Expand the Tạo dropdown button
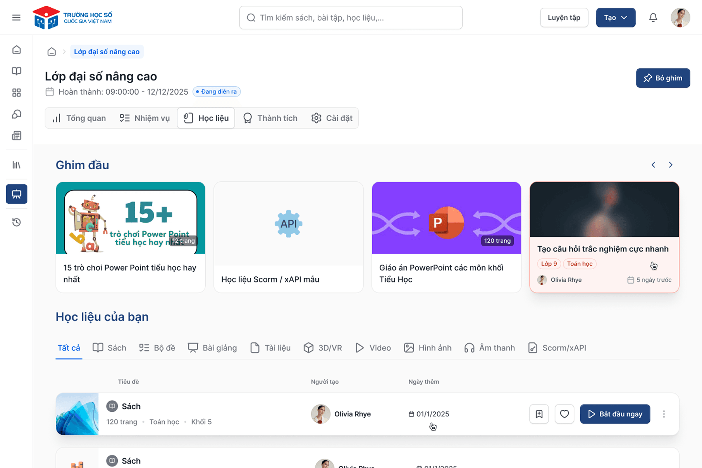The height and width of the screenshot is (468, 702). 615,17
